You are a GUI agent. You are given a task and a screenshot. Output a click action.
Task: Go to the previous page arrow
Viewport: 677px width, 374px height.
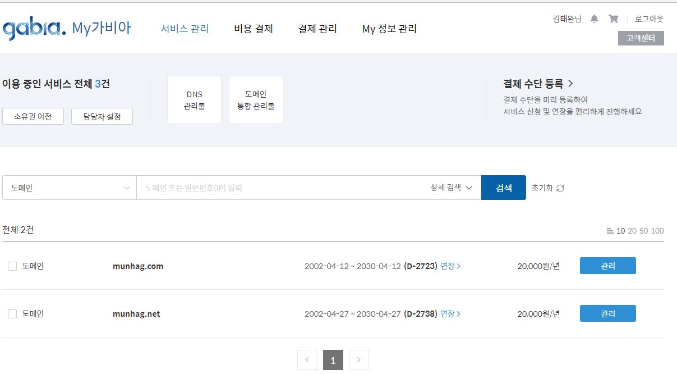pyautogui.click(x=307, y=360)
